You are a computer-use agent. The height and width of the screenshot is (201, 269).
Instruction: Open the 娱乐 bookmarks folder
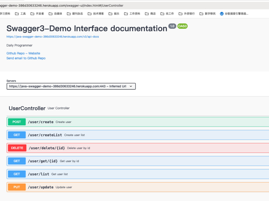[x=114, y=14]
